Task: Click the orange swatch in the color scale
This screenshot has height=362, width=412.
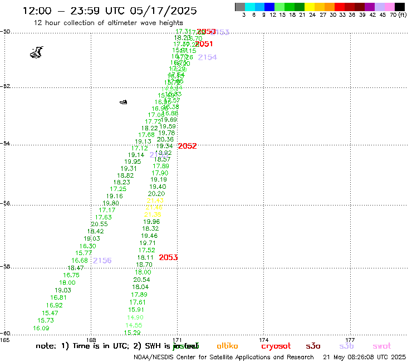Action: (330, 7)
